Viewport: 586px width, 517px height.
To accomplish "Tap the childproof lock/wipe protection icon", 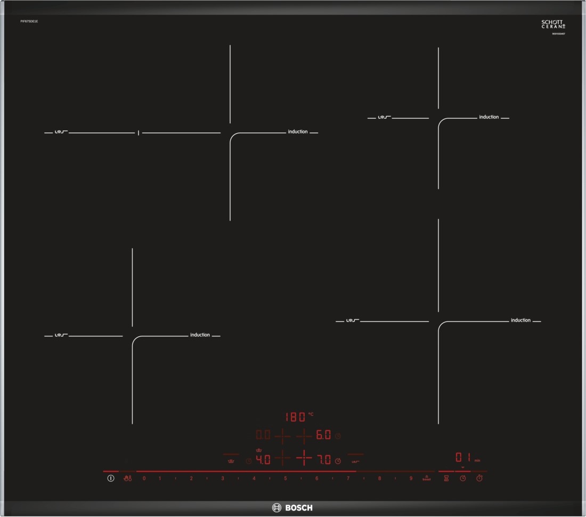I will (127, 479).
